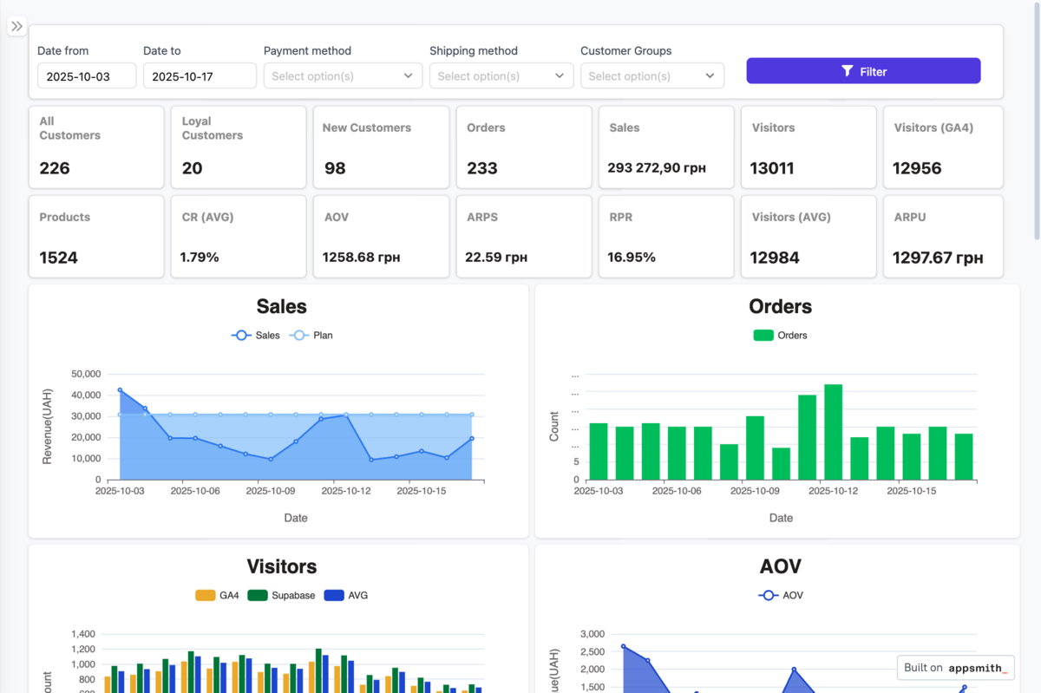Click the All Customers stat card

[96, 147]
